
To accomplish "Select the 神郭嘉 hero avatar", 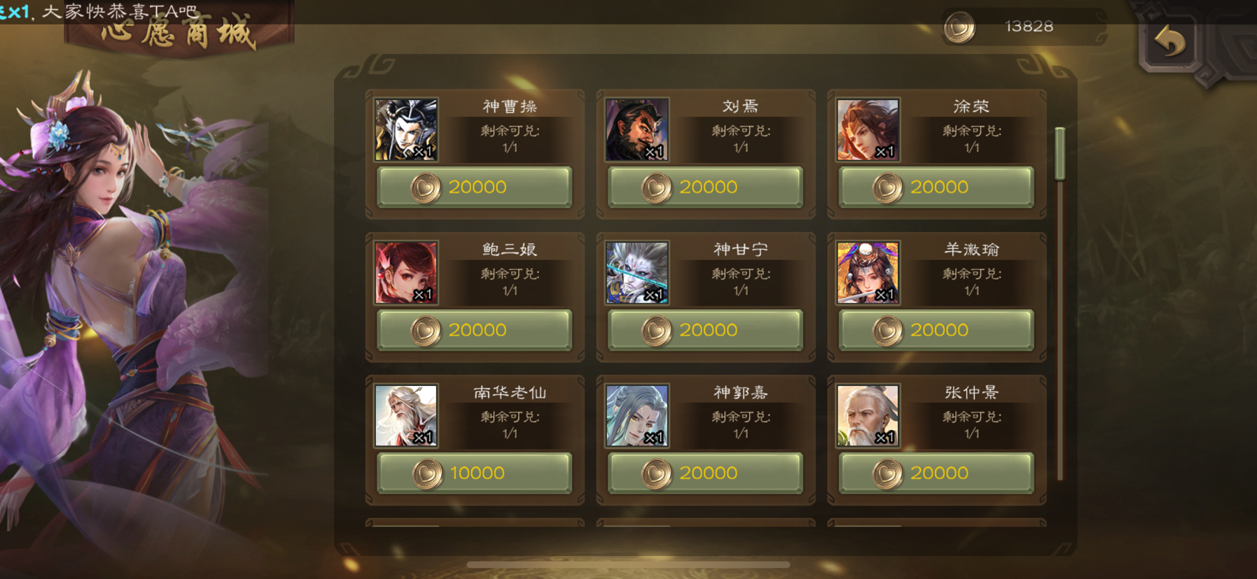I will tap(637, 415).
